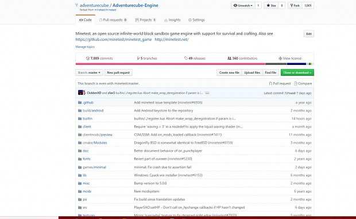Open the build/android folder
Viewport: 356px width, 219px height.
click(x=93, y=110)
